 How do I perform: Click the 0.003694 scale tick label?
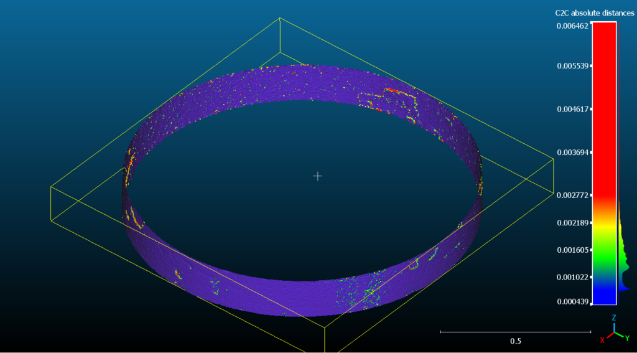tap(572, 153)
